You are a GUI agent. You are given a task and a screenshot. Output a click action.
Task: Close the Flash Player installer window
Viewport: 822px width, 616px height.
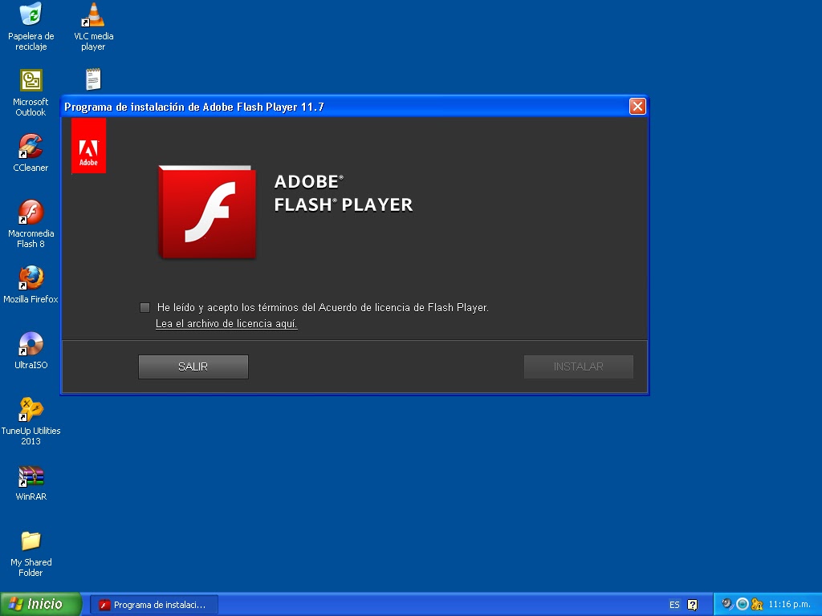coord(637,107)
